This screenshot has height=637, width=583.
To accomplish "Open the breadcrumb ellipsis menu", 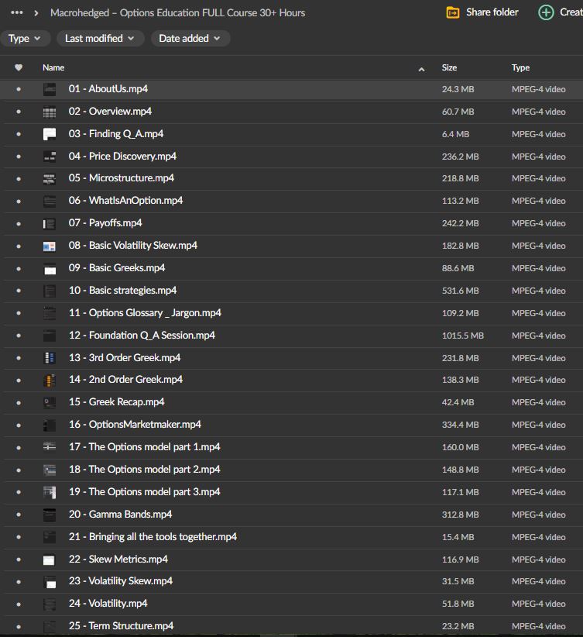I will [17, 13].
